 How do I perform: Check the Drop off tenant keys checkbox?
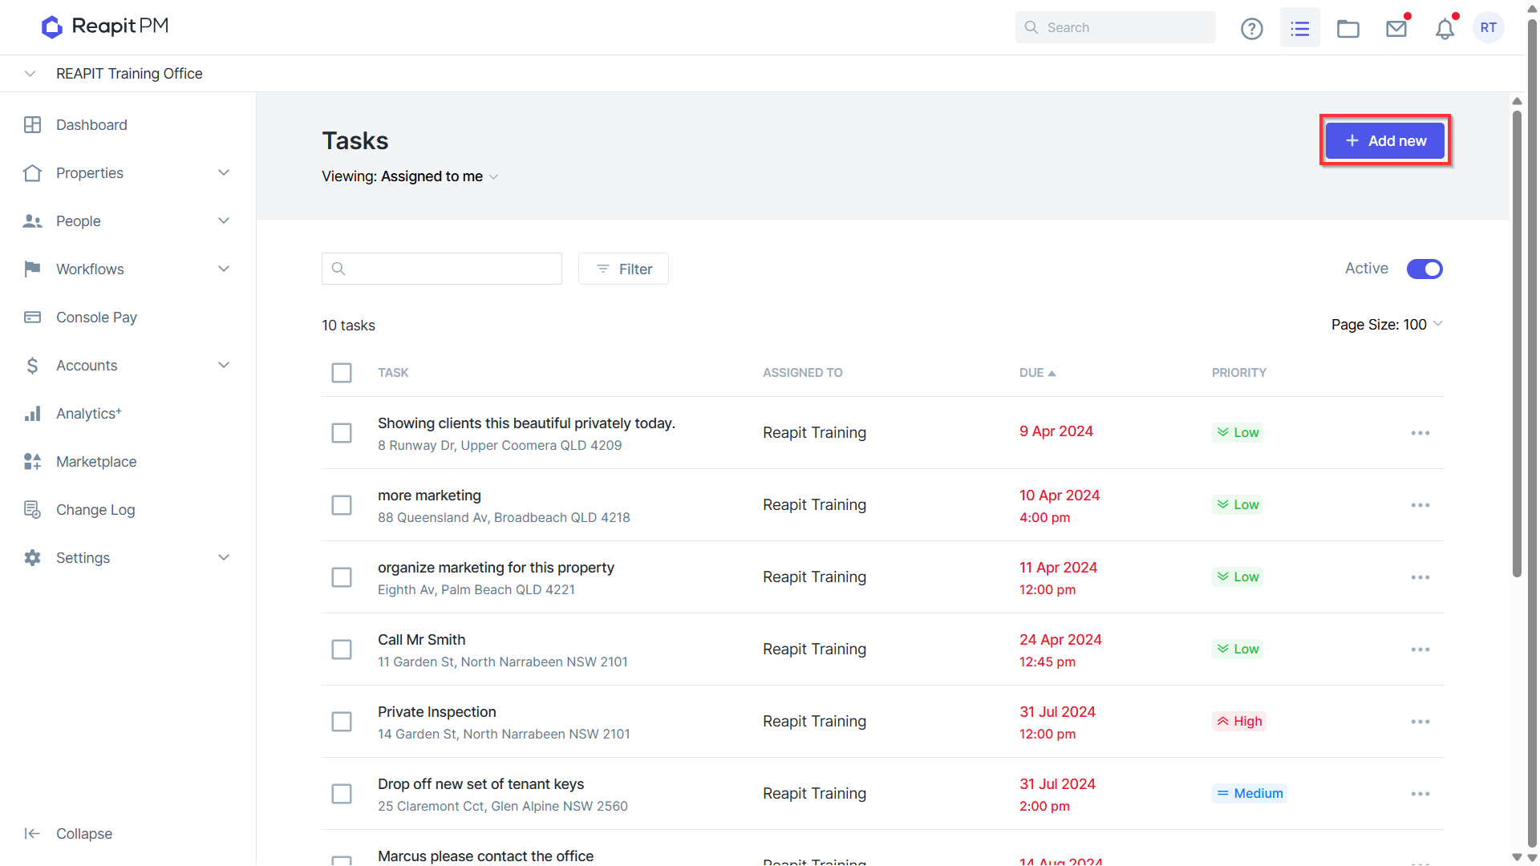point(342,794)
